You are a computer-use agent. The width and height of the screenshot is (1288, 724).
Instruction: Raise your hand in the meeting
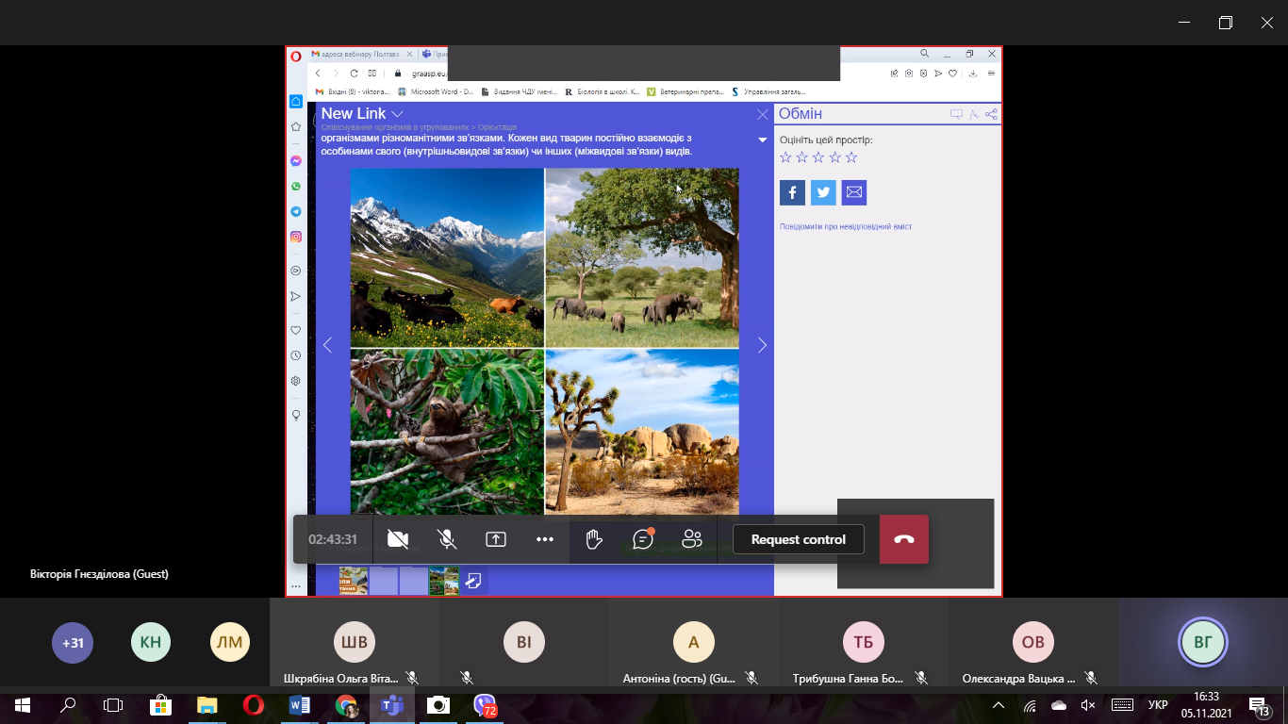[x=594, y=539]
